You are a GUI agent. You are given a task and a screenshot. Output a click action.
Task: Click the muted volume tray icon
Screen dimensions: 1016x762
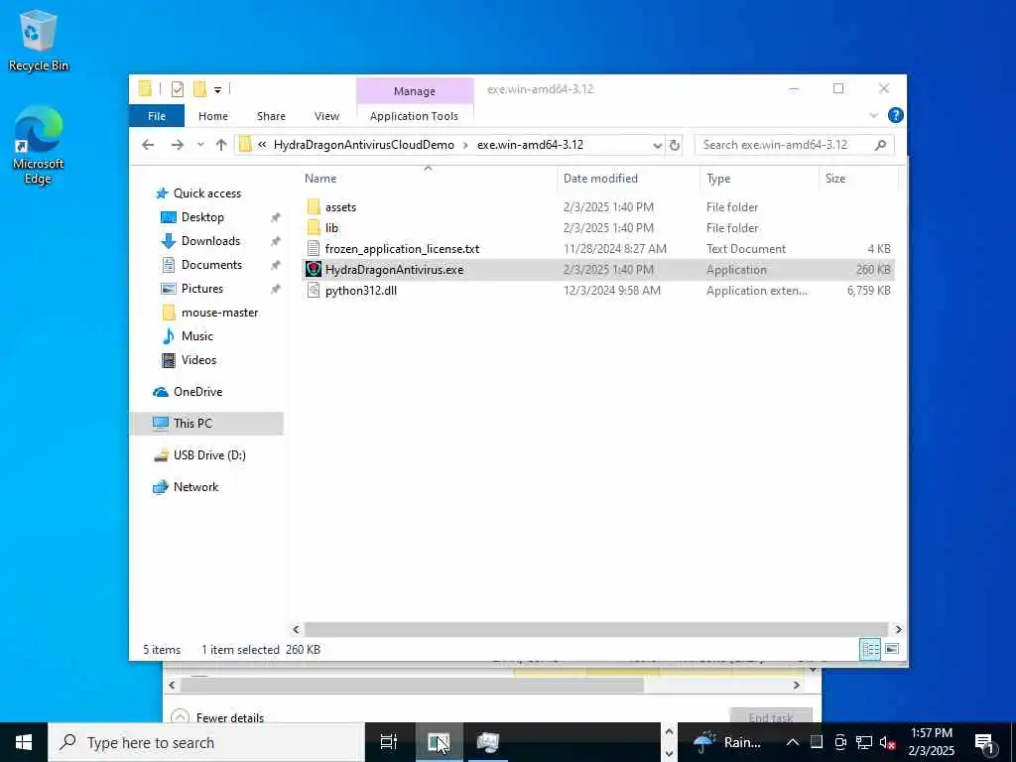[887, 742]
